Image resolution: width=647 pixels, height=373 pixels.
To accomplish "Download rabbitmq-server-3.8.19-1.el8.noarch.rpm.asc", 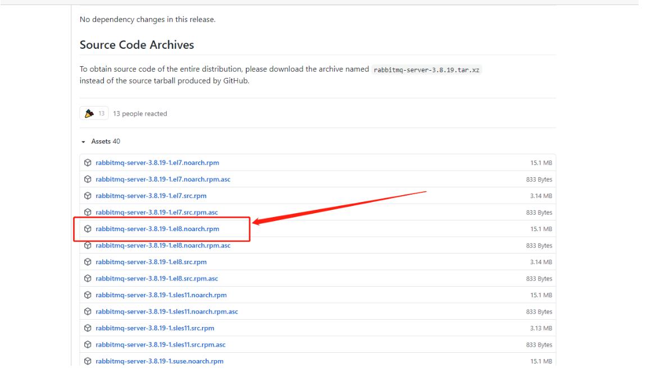I will (163, 245).
